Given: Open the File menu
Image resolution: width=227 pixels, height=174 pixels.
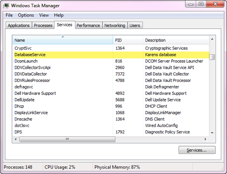Looking at the screenshot, I should point(9,15).
